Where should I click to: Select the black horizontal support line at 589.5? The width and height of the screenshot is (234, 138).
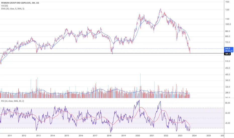point(112,53)
